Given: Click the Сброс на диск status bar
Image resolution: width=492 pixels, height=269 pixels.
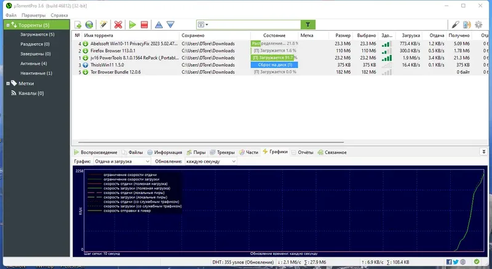Looking at the screenshot, I should 274,65.
